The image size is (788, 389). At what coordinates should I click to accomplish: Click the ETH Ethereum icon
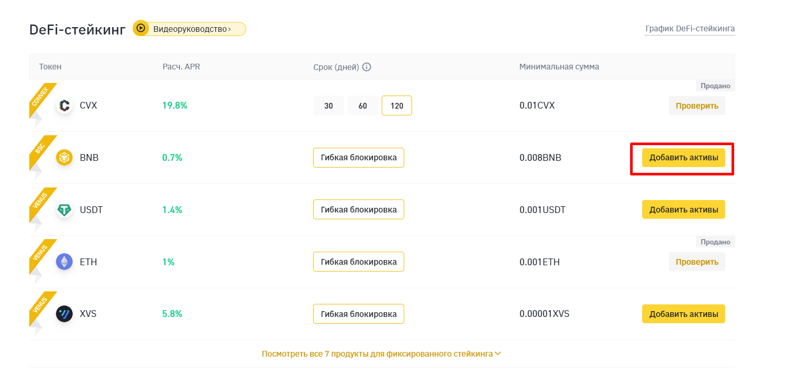(x=64, y=262)
